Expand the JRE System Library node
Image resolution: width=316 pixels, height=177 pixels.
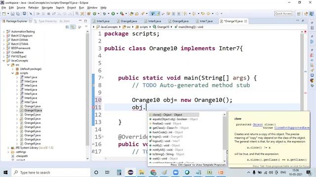[8, 147]
